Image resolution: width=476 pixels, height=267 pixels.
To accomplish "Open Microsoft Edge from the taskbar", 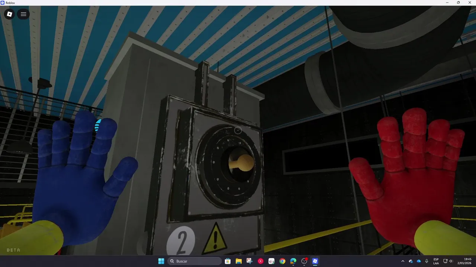I will (x=293, y=261).
